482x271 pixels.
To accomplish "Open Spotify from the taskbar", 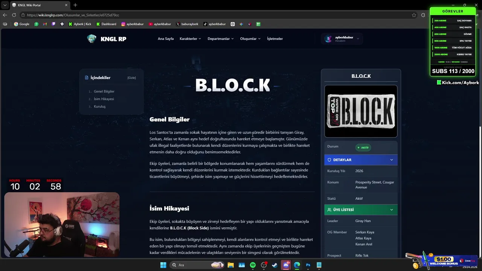I will coord(253,265).
